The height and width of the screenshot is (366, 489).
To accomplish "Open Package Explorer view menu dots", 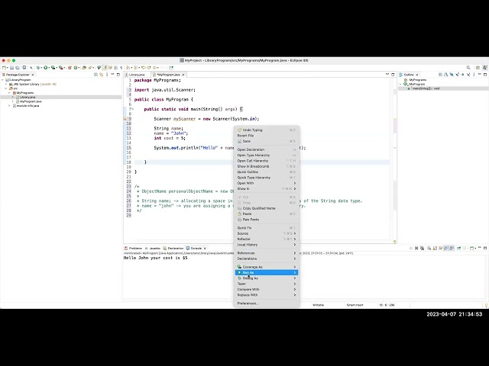I will tap(107, 75).
